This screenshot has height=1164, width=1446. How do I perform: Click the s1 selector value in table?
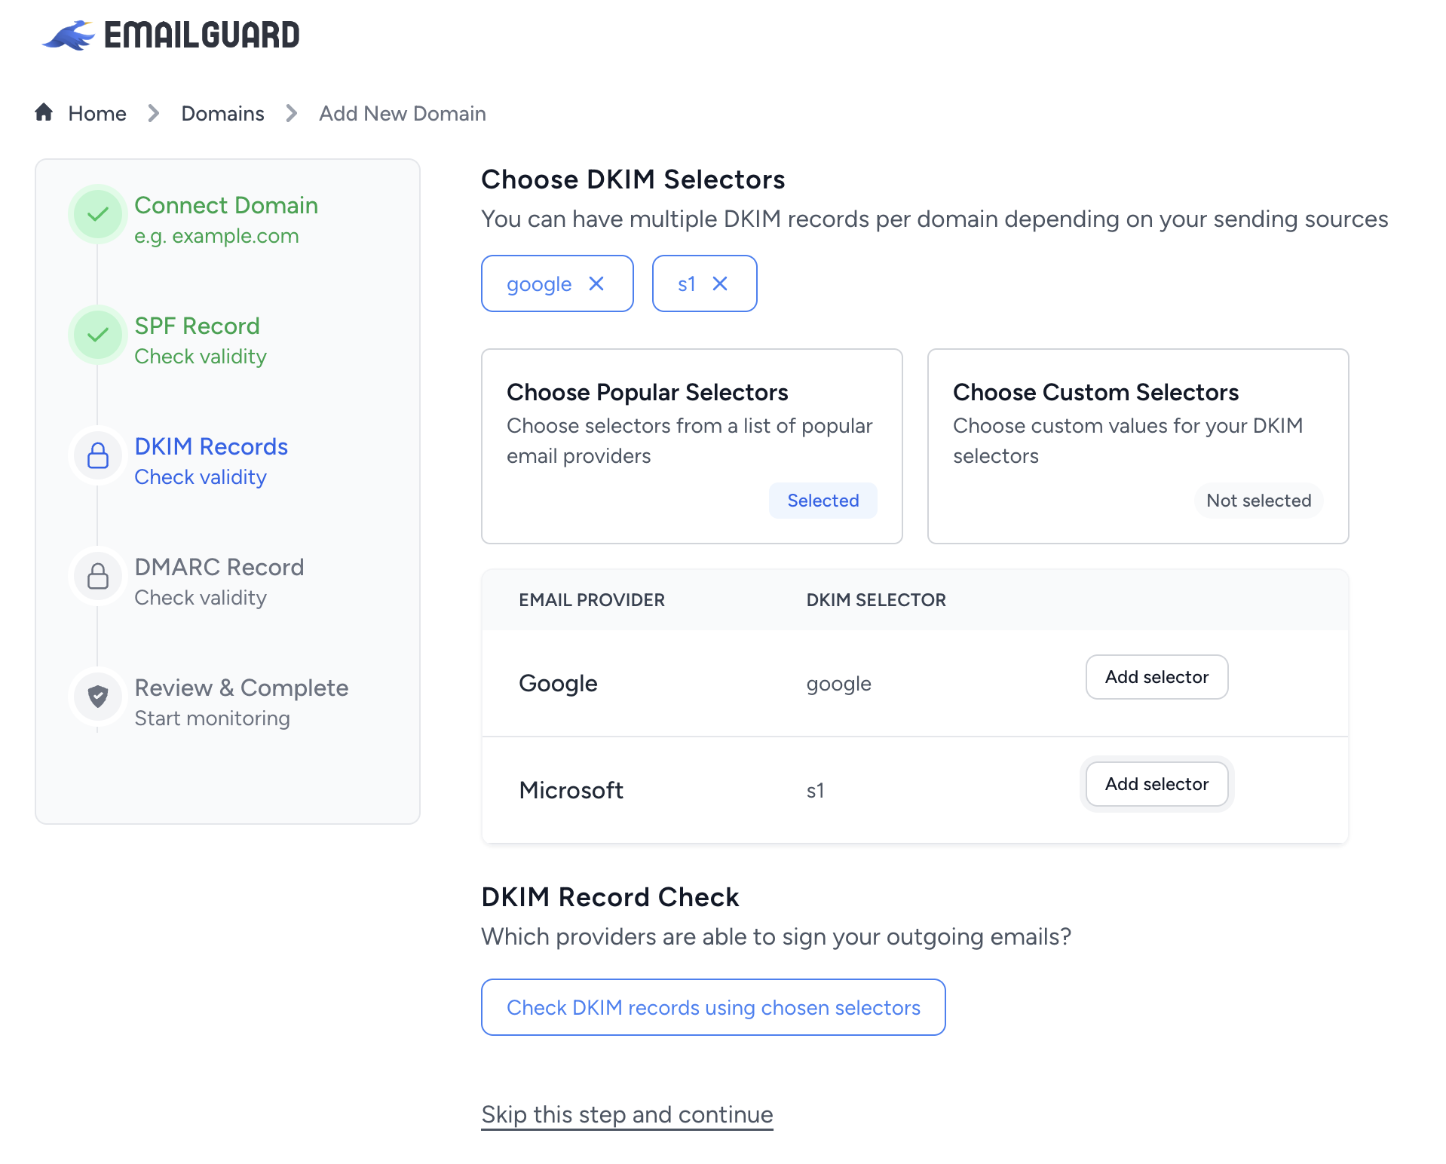point(815,791)
